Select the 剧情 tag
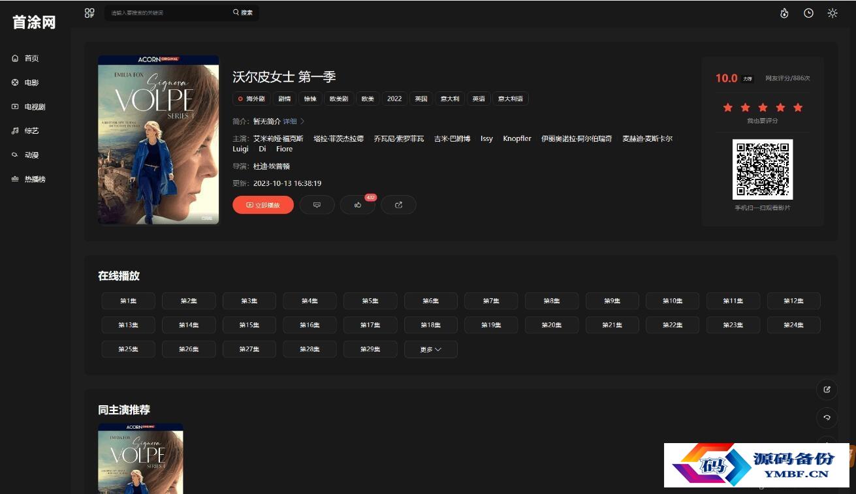Image resolution: width=856 pixels, height=494 pixels. tap(284, 99)
